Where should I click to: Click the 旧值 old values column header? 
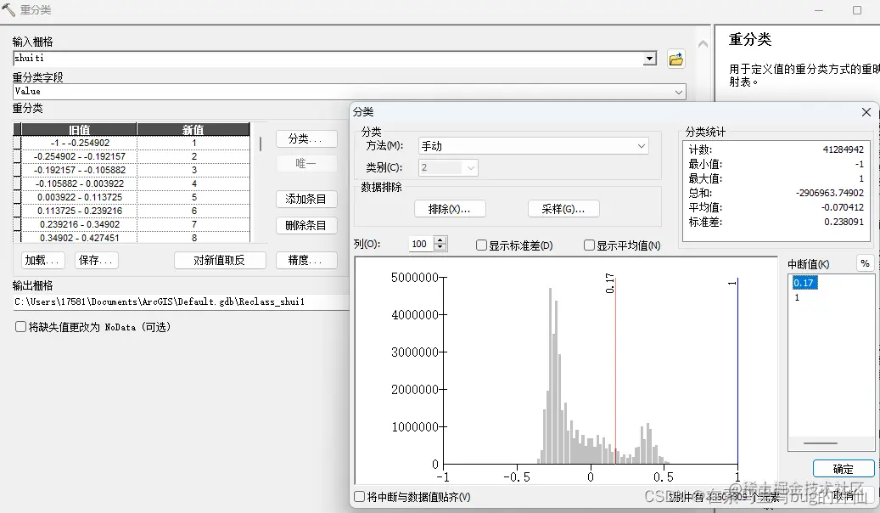(x=79, y=129)
